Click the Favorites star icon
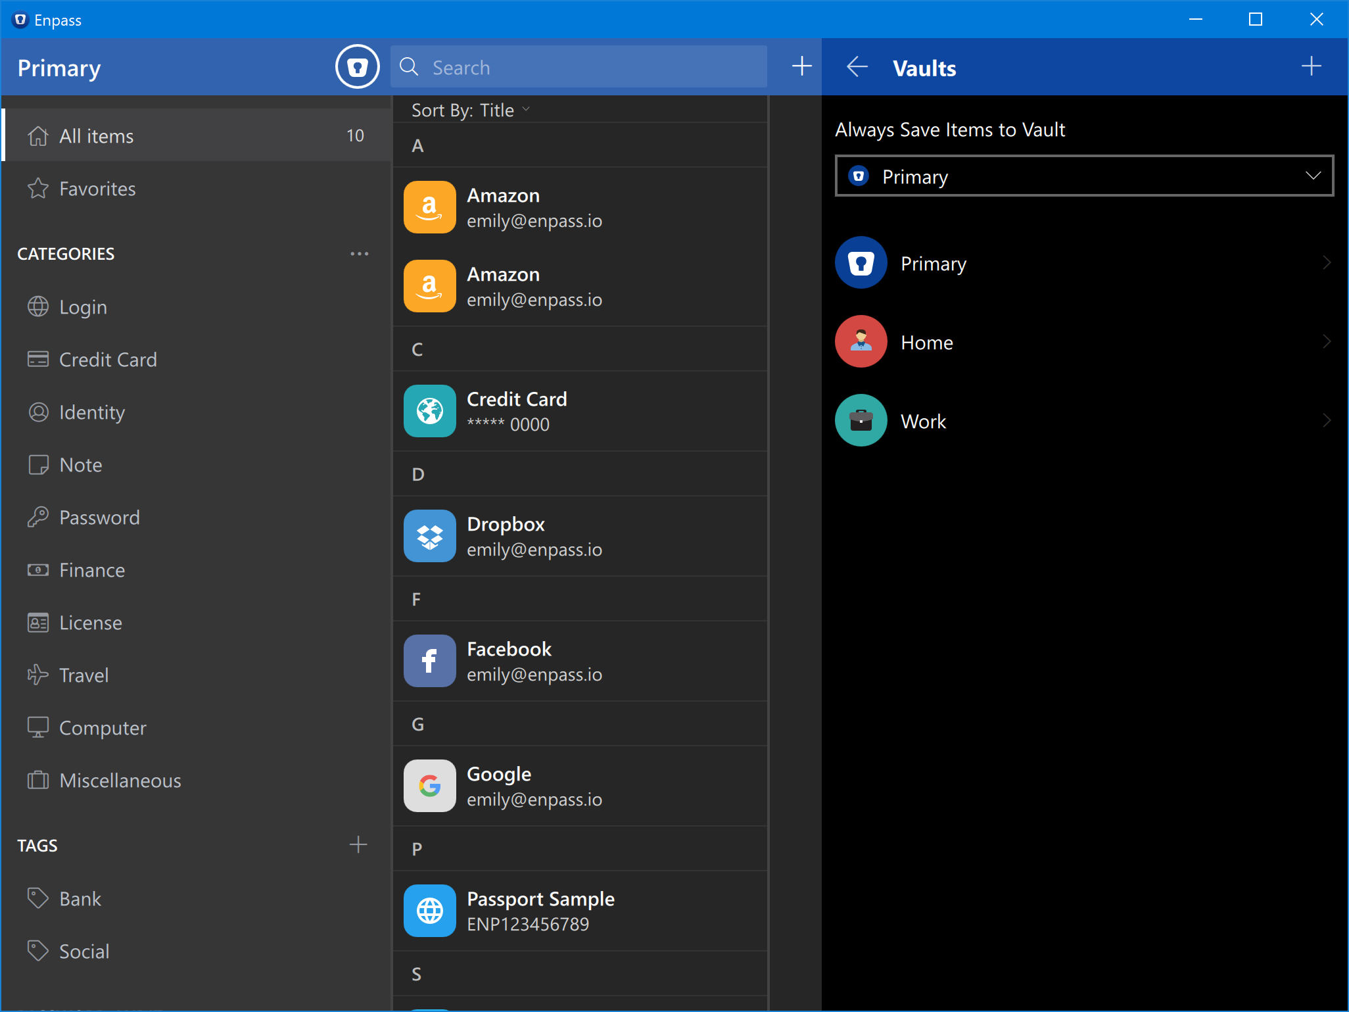 38,189
